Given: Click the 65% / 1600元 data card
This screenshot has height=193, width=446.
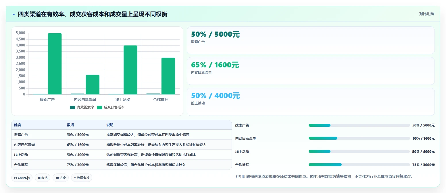Looking at the screenshot, I should click(x=311, y=71).
